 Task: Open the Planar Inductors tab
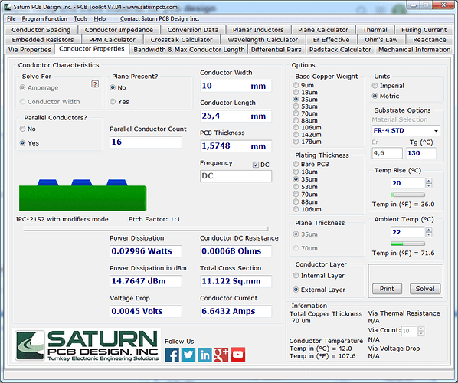point(258,30)
